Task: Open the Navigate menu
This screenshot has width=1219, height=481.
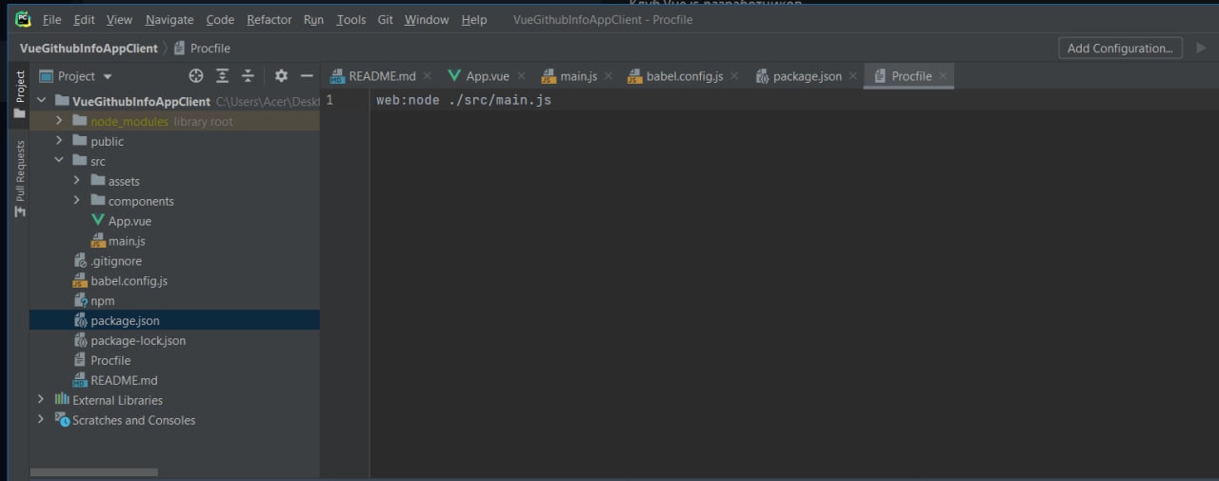Action: click(x=170, y=20)
